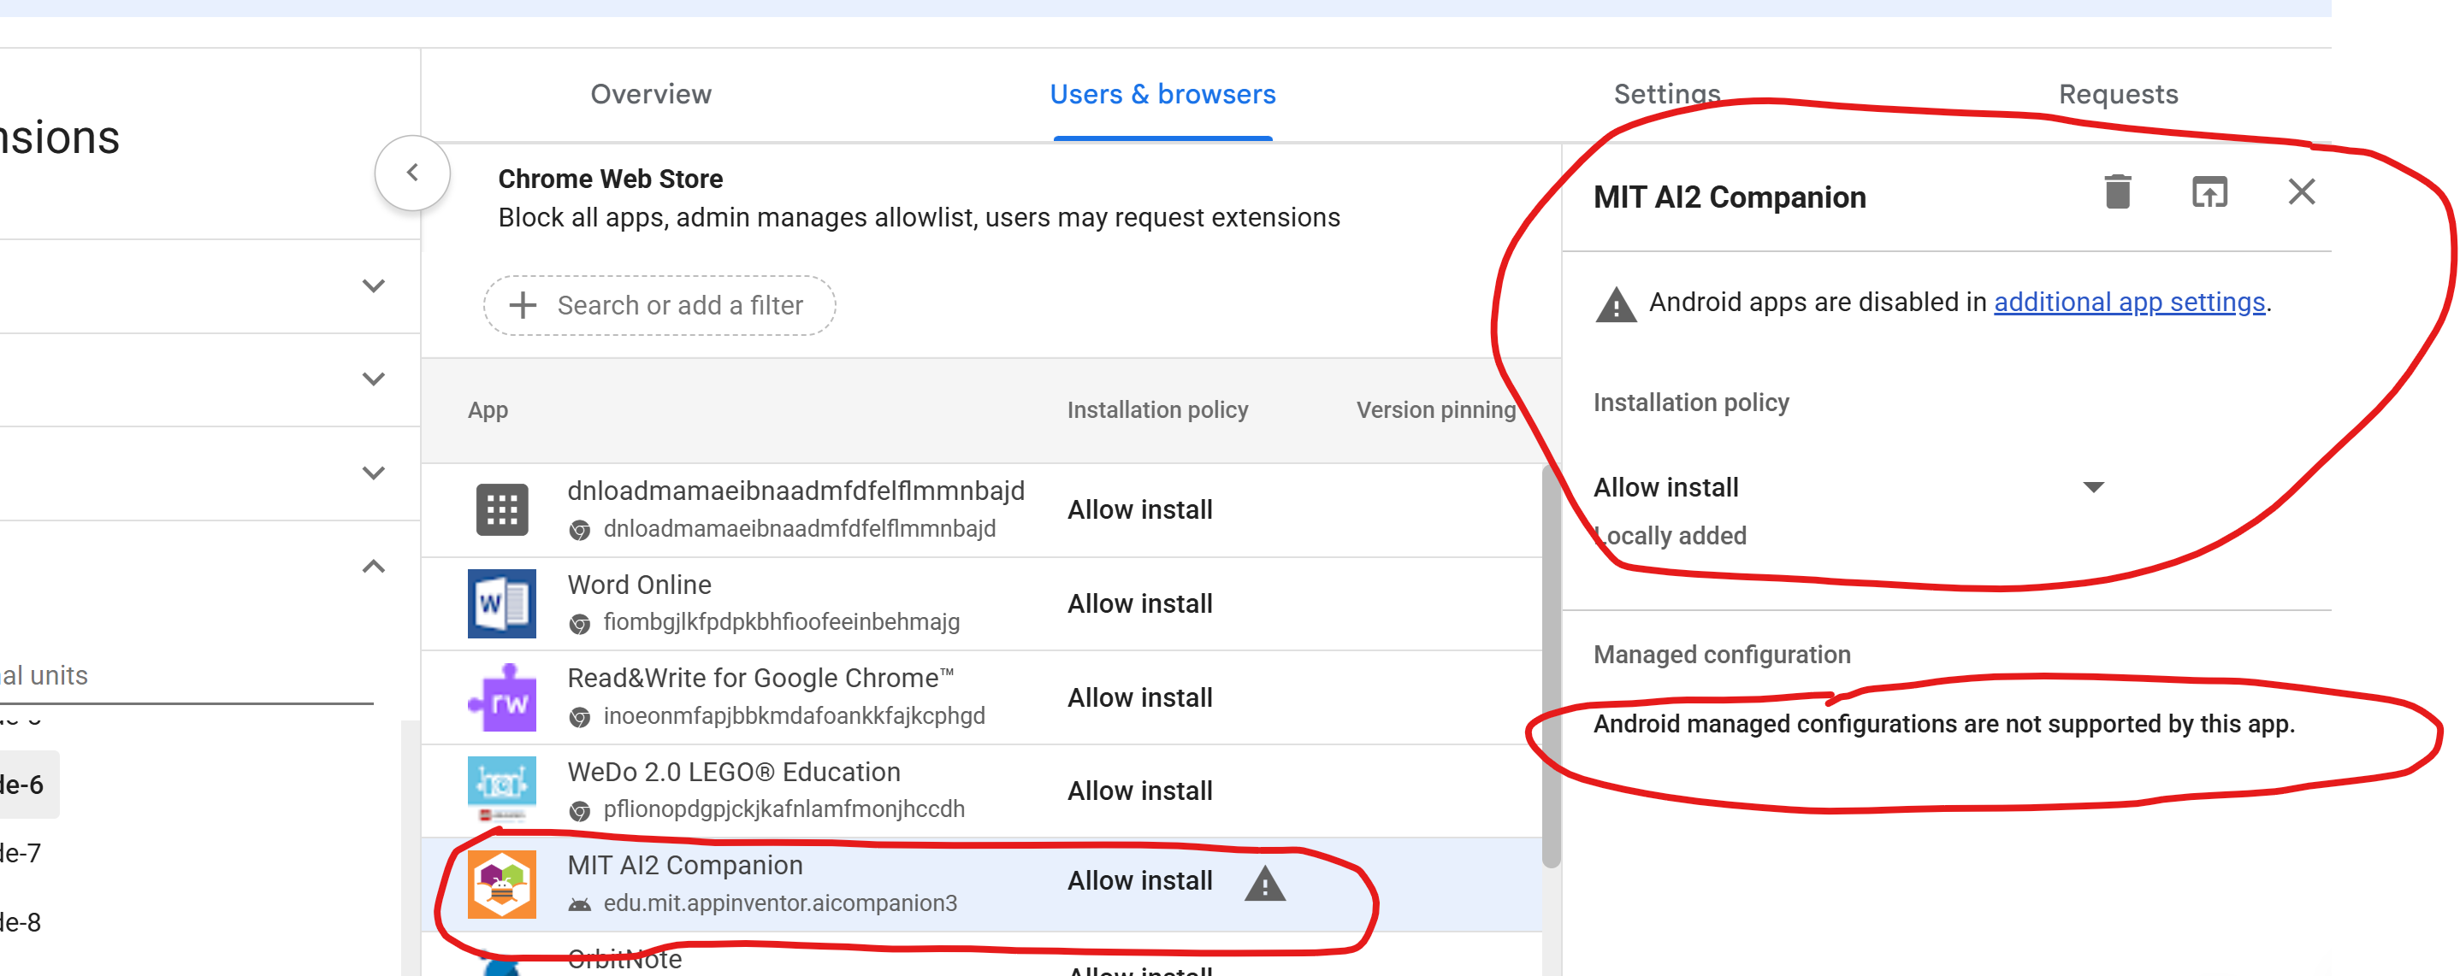Screen dimensions: 2460x976
Task: Open the additional app settings link
Action: tap(2129, 303)
